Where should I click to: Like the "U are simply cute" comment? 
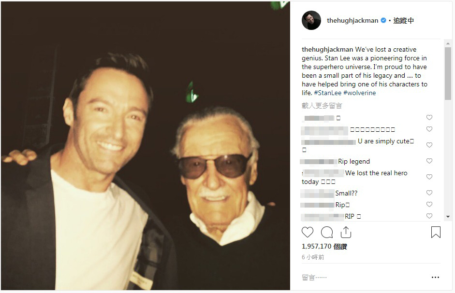(429, 145)
